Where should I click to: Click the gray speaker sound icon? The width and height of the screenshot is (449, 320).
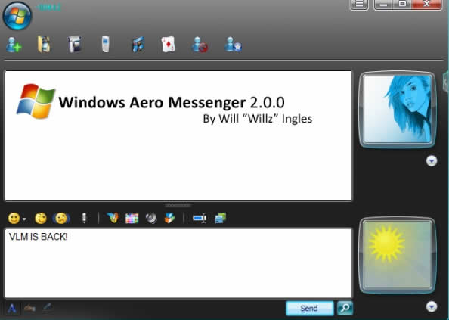coord(151,219)
